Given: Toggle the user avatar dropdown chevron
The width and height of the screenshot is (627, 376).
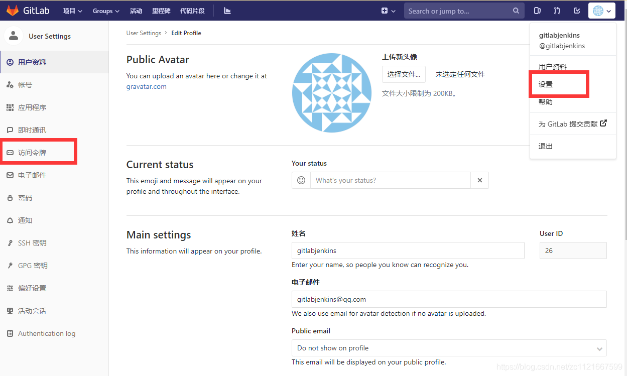Looking at the screenshot, I should tap(609, 11).
